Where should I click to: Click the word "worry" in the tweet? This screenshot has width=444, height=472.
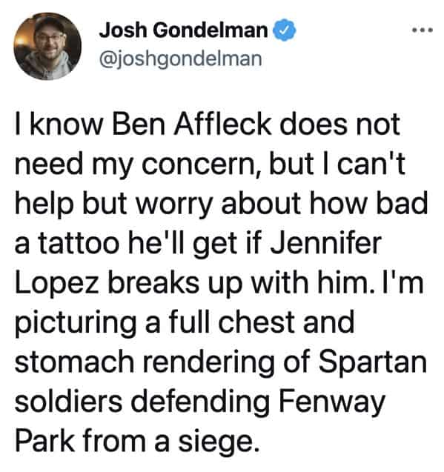click(175, 205)
